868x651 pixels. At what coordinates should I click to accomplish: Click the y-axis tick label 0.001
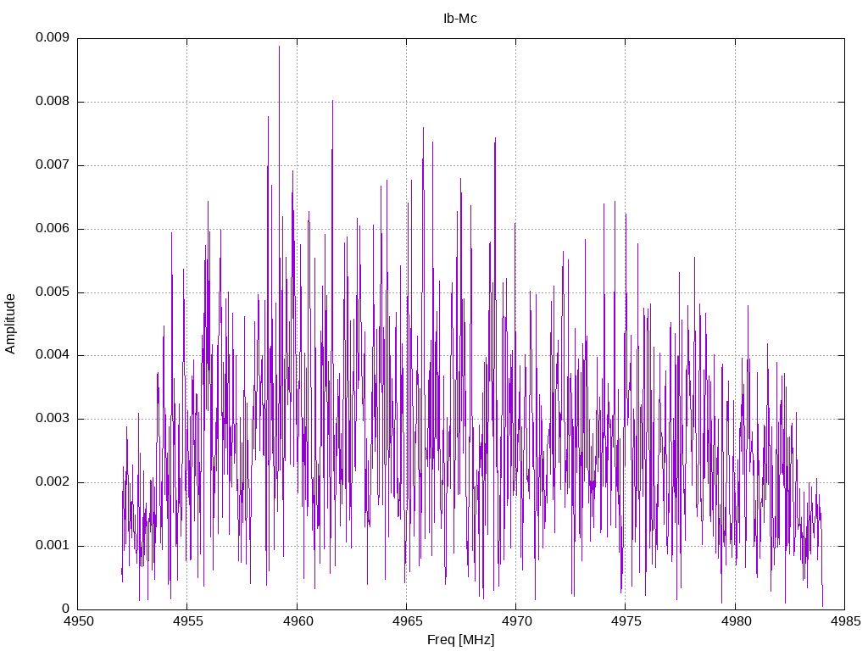[53, 545]
